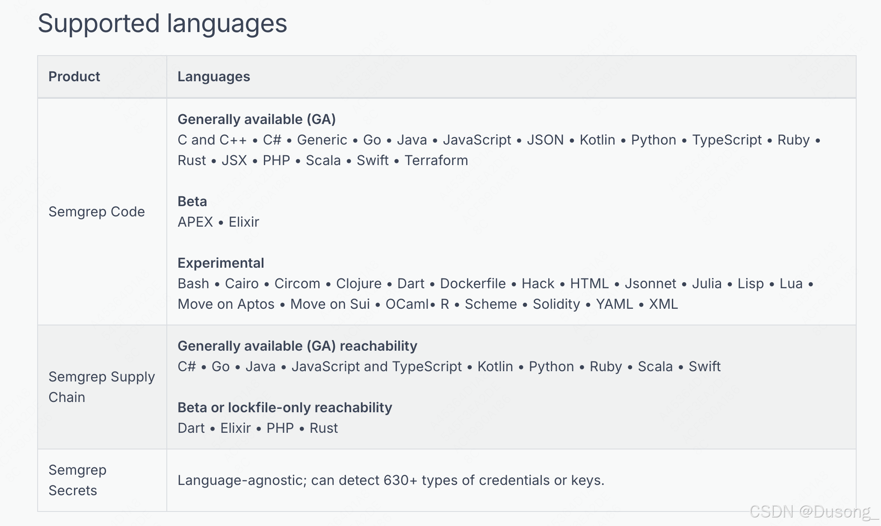The width and height of the screenshot is (881, 526).
Task: Click the Solidity language entry
Action: 556,304
